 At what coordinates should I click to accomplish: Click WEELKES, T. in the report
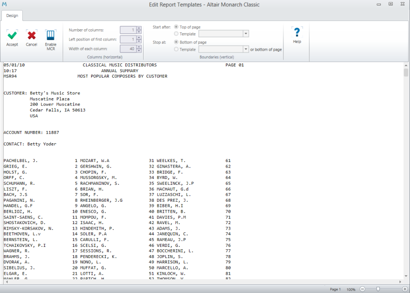click(x=171, y=161)
